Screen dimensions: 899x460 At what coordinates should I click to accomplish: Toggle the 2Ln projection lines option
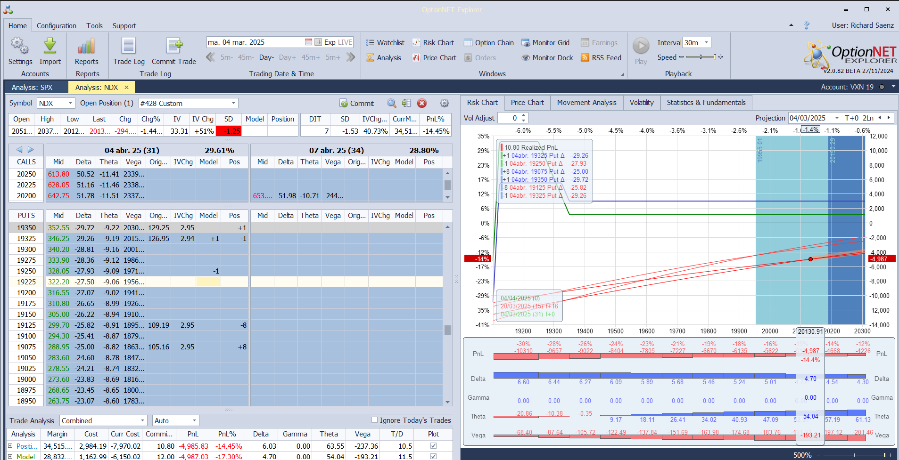[868, 118]
